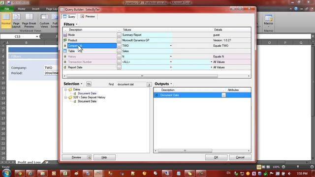Select Normal view in Excel ribbon
The width and height of the screenshot is (315, 177).
click(6, 20)
